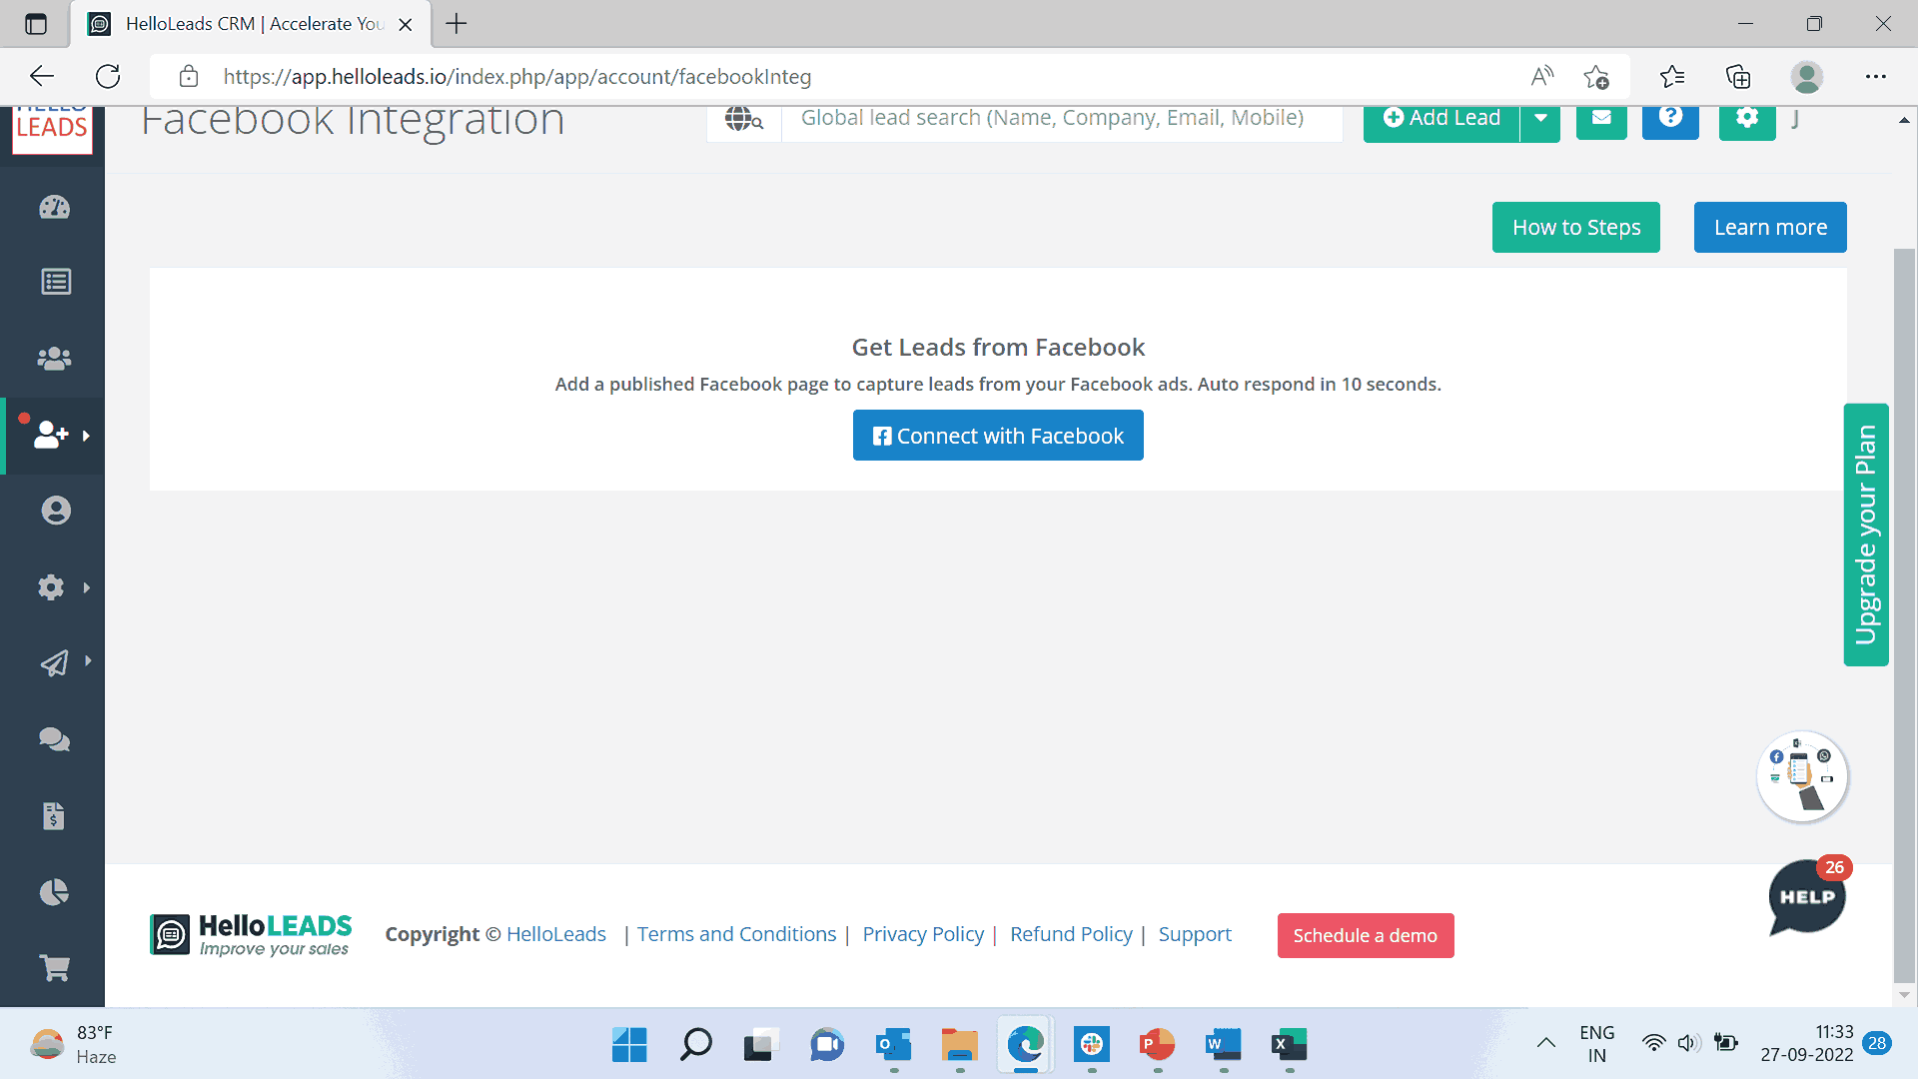Screen dimensions: 1918x1079
Task: Click Connect with Facebook button
Action: click(998, 436)
